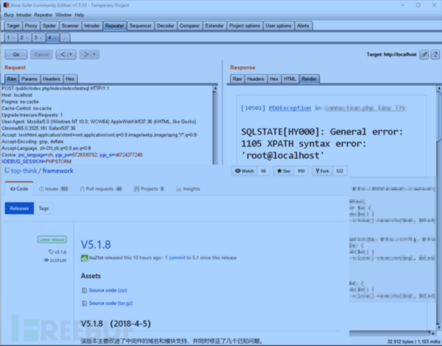Click the Go button
The height and width of the screenshot is (346, 442).
[x=16, y=54]
